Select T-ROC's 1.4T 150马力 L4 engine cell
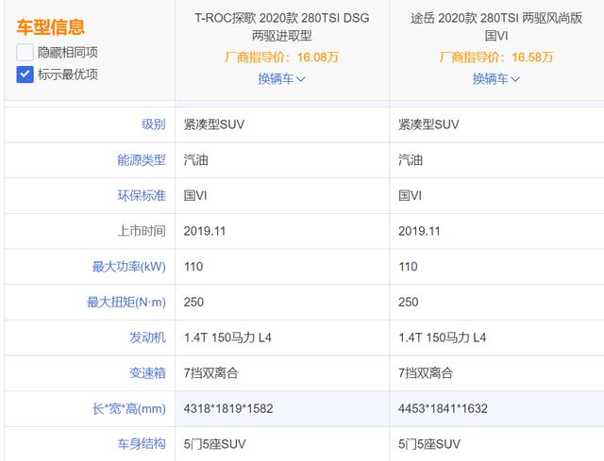Image resolution: width=604 pixels, height=461 pixels. click(x=282, y=338)
